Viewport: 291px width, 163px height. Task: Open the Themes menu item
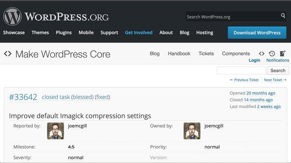coord(40,33)
